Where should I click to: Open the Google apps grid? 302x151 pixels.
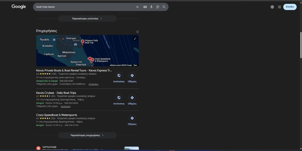tap(280, 7)
